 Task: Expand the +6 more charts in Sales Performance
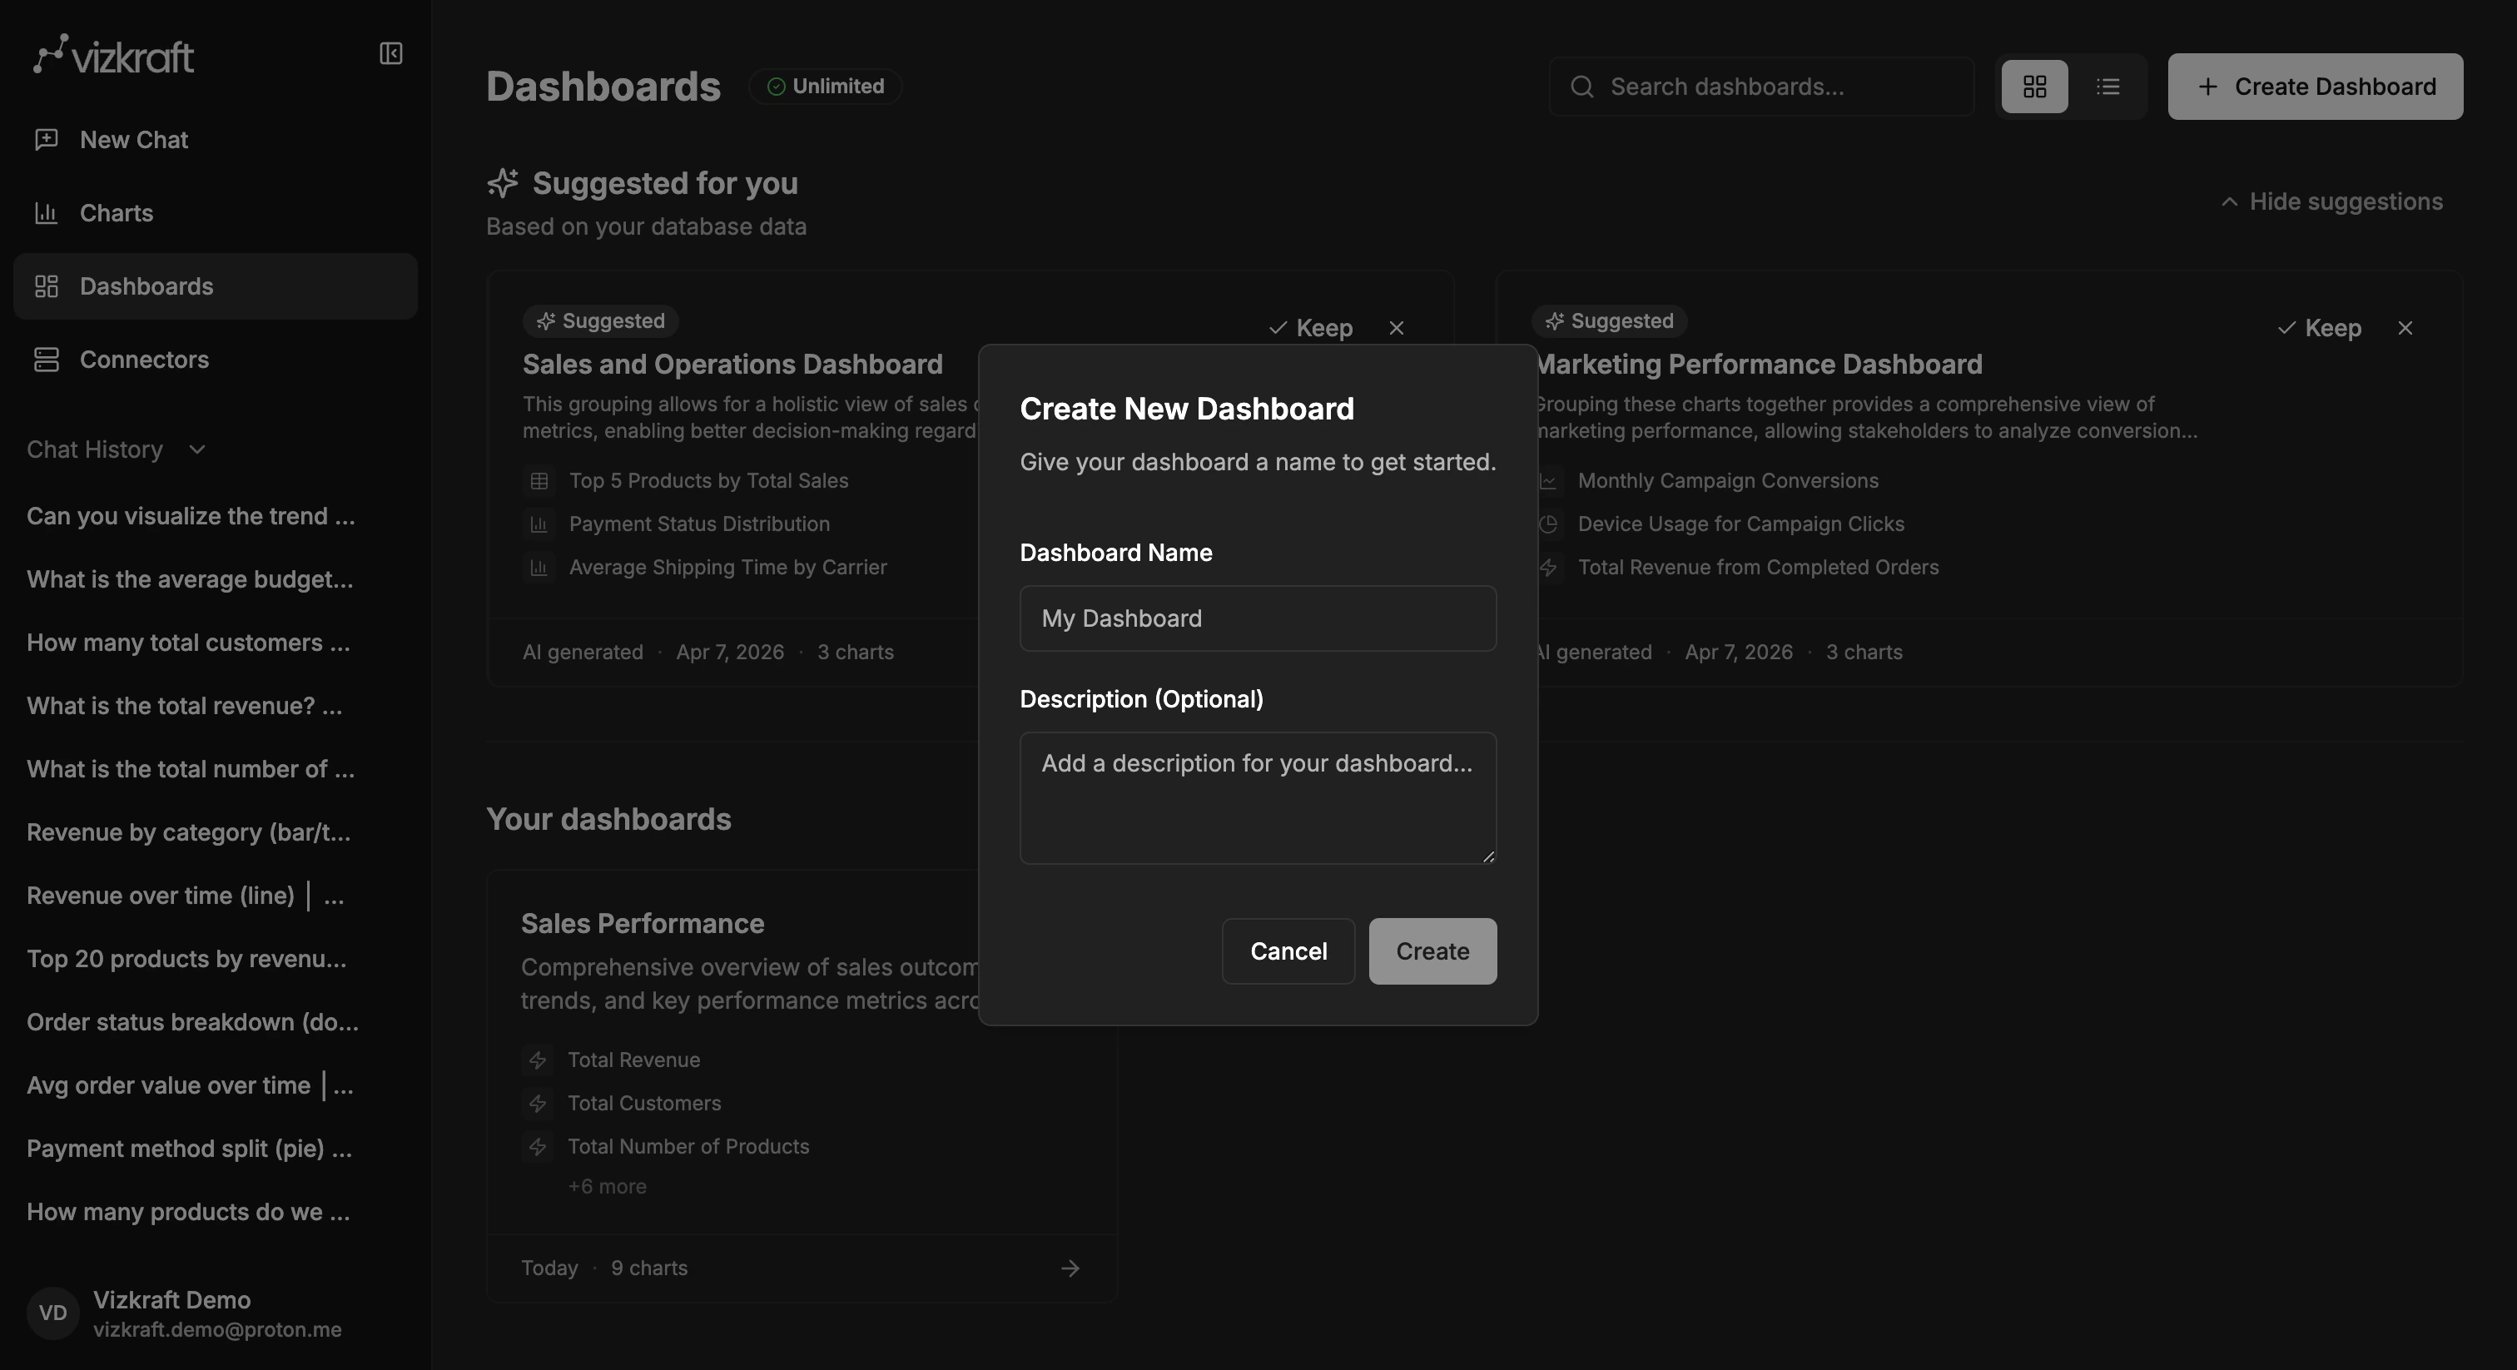[x=607, y=1185]
